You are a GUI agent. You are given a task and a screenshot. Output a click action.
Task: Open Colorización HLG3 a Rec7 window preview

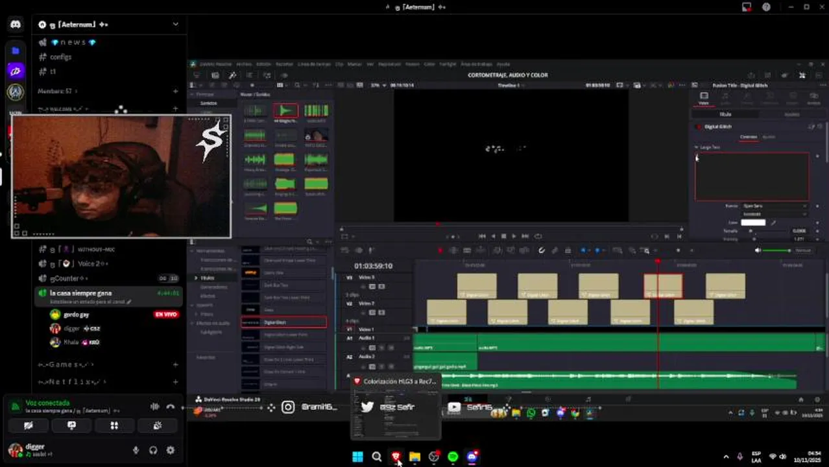click(396, 407)
